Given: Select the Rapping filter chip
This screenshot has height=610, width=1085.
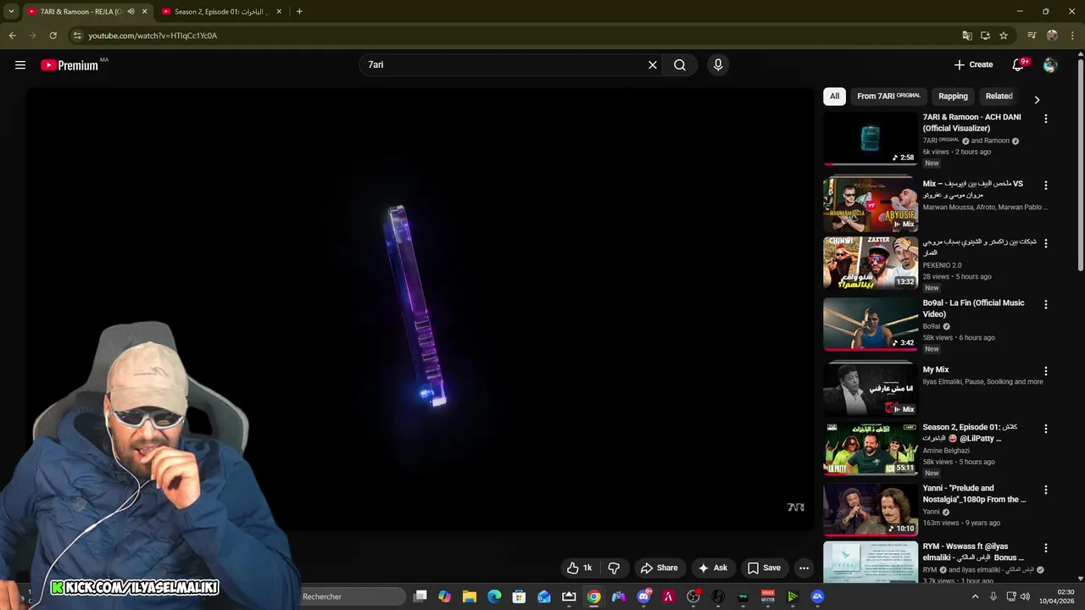Looking at the screenshot, I should [953, 97].
